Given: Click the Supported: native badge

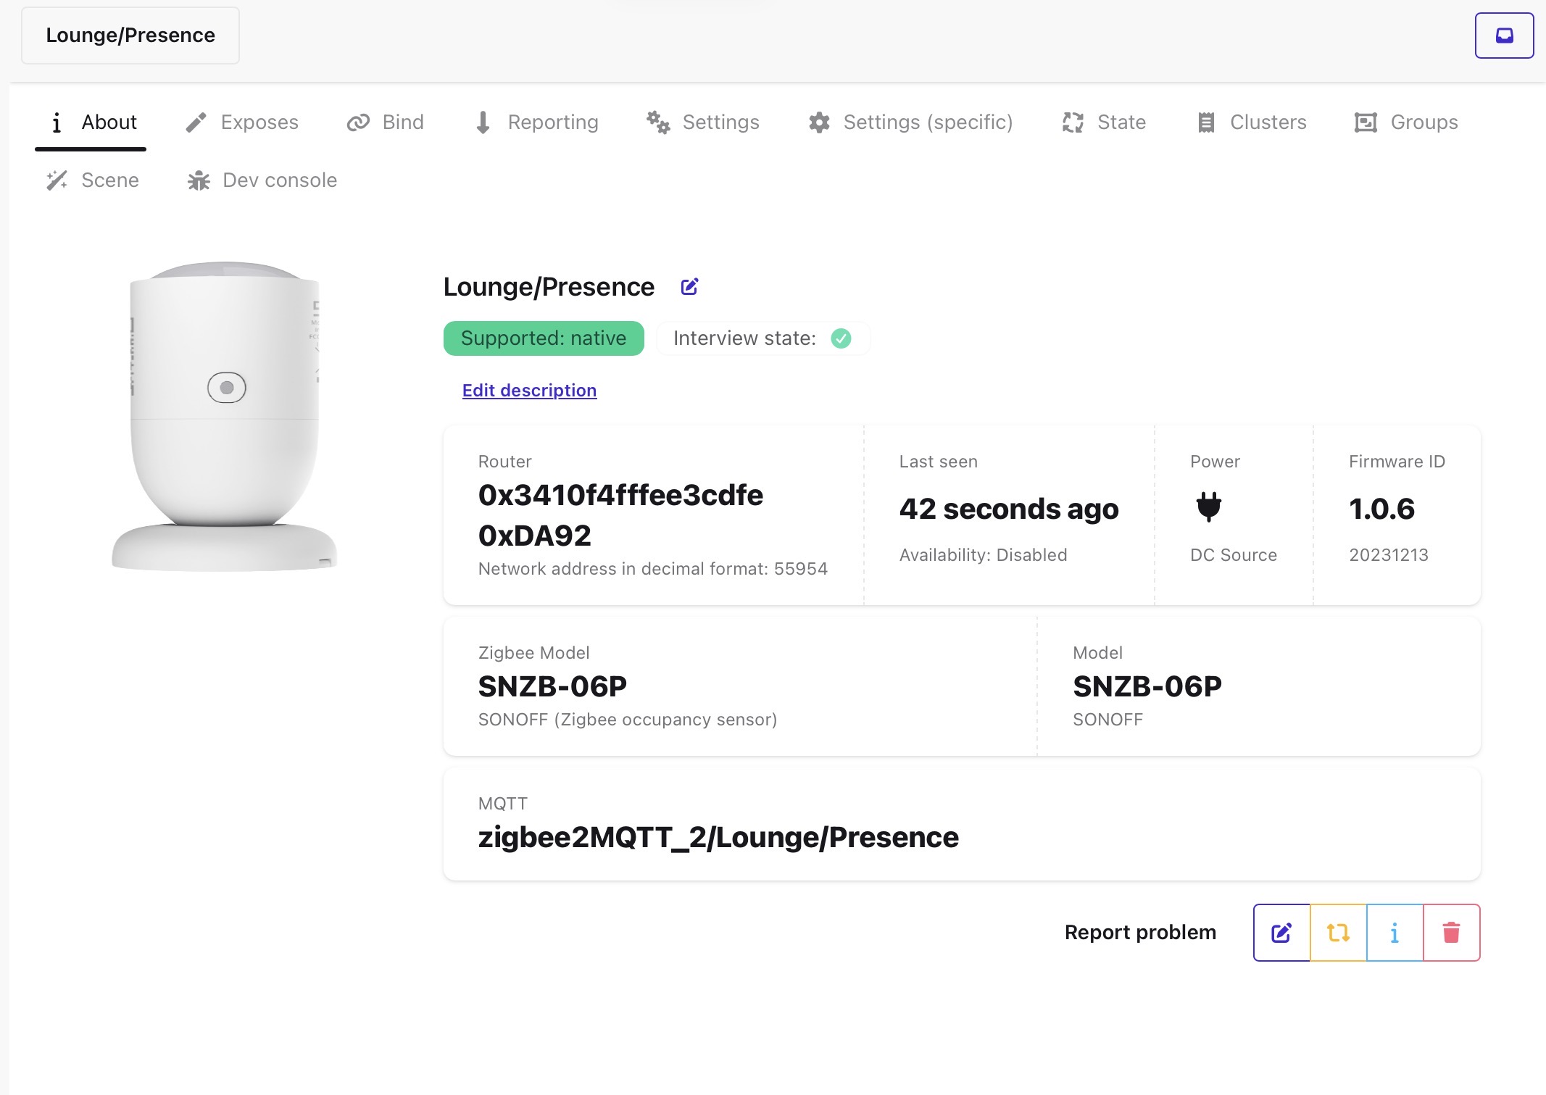Looking at the screenshot, I should 544,338.
